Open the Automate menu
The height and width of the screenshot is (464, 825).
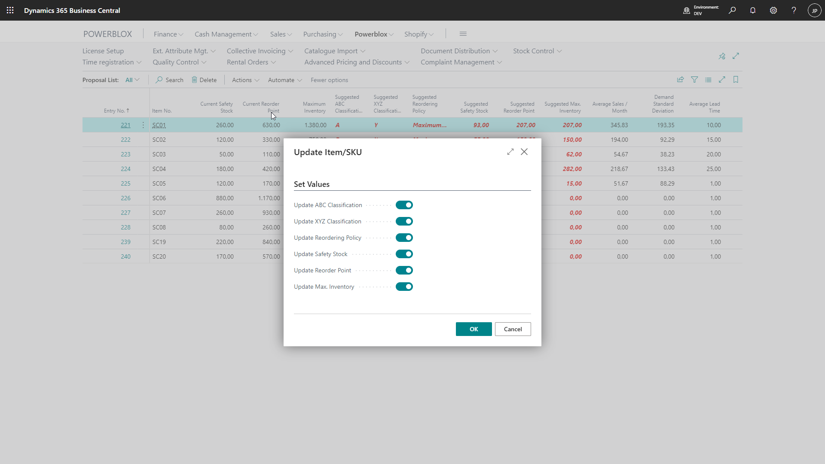coord(284,80)
